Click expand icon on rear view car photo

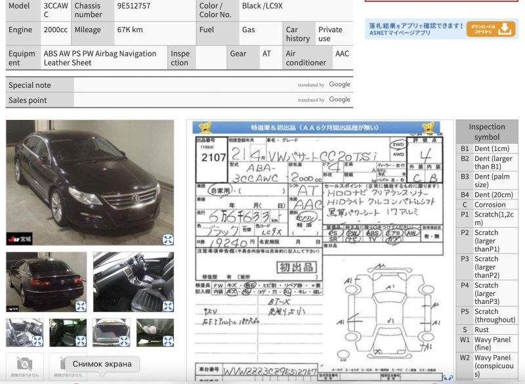[80, 306]
